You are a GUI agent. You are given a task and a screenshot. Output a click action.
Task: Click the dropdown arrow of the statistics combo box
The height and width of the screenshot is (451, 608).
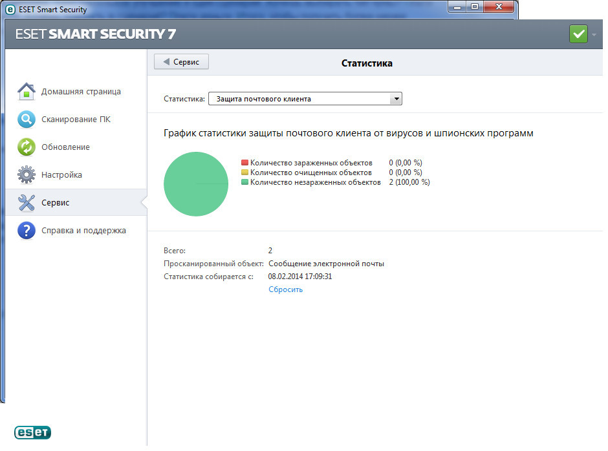pyautogui.click(x=396, y=99)
